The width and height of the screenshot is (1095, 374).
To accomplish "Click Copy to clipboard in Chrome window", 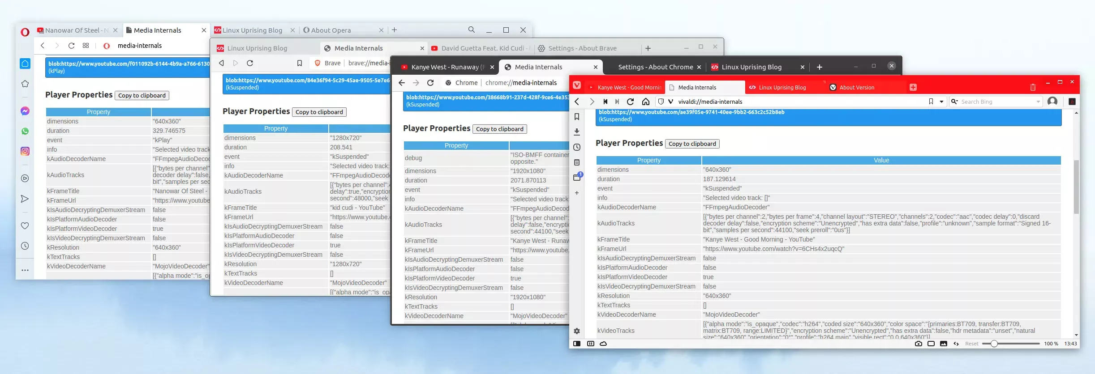I will (499, 129).
